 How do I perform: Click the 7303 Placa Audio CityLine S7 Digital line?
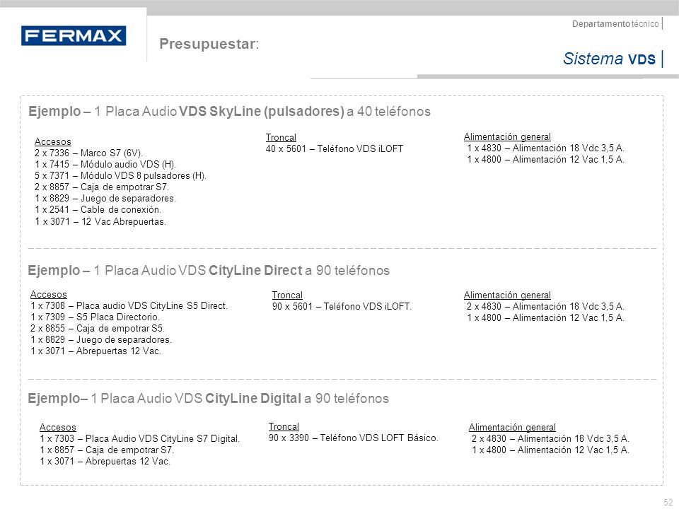[x=139, y=438]
